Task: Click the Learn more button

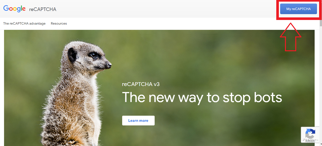Action: pyautogui.click(x=138, y=121)
